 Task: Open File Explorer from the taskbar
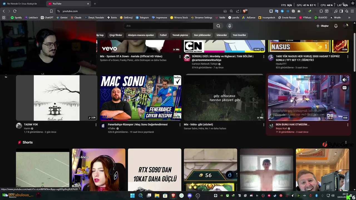point(157,196)
